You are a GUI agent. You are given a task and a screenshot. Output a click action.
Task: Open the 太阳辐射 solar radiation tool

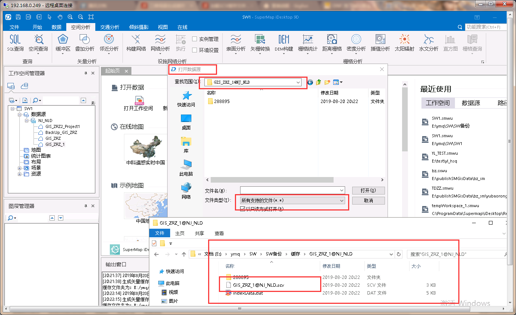(404, 43)
